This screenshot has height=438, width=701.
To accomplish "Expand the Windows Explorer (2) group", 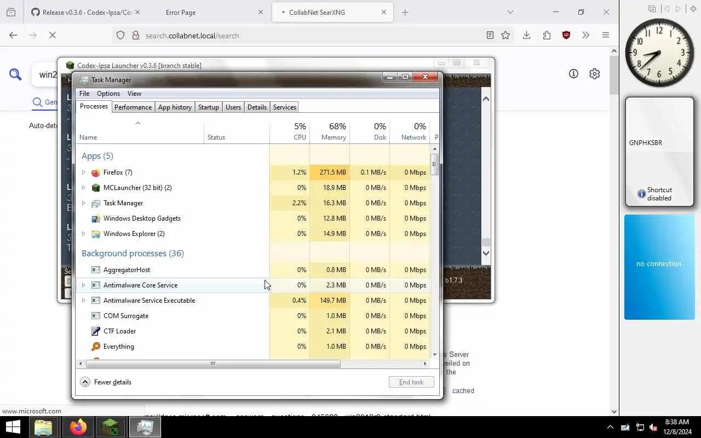I will [84, 234].
